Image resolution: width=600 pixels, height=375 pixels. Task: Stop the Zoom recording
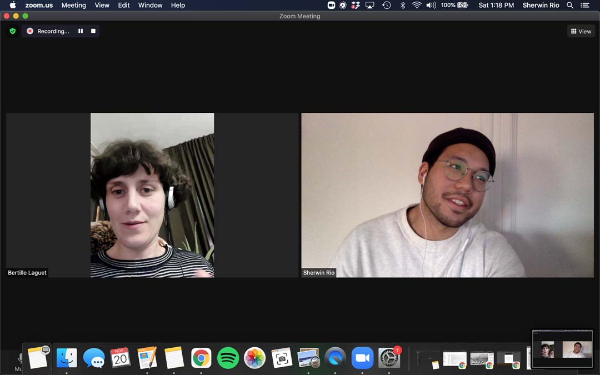pyautogui.click(x=93, y=31)
